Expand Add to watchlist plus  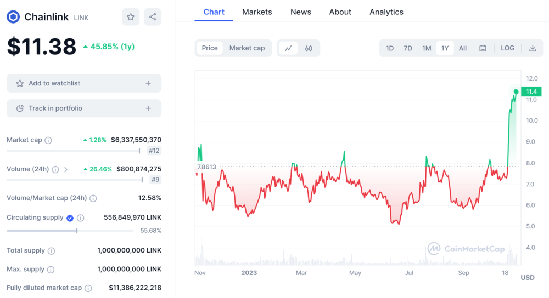[148, 83]
